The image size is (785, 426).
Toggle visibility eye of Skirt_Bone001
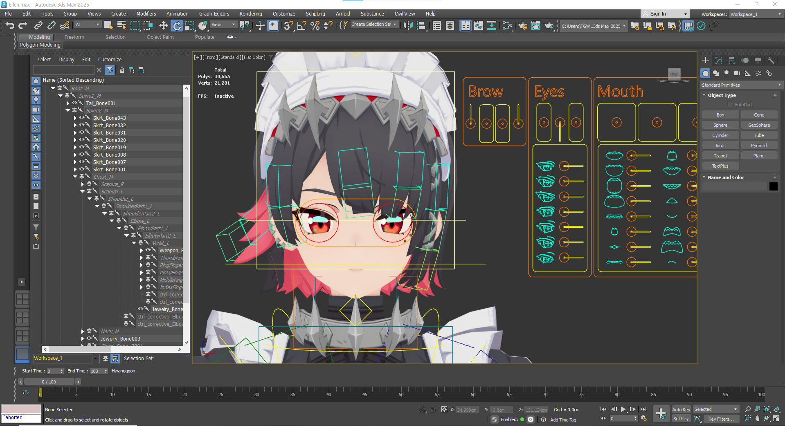(82, 169)
